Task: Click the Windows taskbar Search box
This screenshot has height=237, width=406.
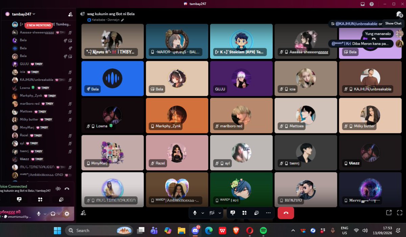Action: (x=99, y=231)
